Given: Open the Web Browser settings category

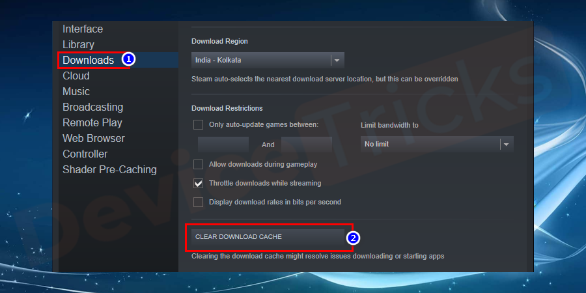Looking at the screenshot, I should point(93,138).
